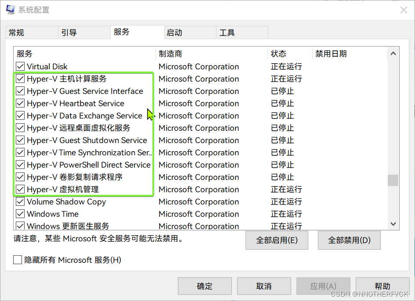Open the 工具 tab
The width and height of the screenshot is (415, 301).
tap(242, 32)
